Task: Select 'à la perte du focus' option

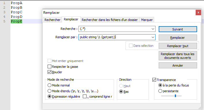Action: pos(160,85)
